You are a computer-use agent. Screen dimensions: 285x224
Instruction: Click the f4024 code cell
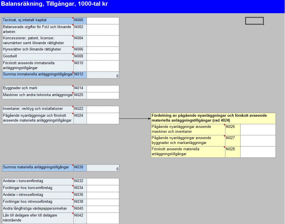pos(80,118)
